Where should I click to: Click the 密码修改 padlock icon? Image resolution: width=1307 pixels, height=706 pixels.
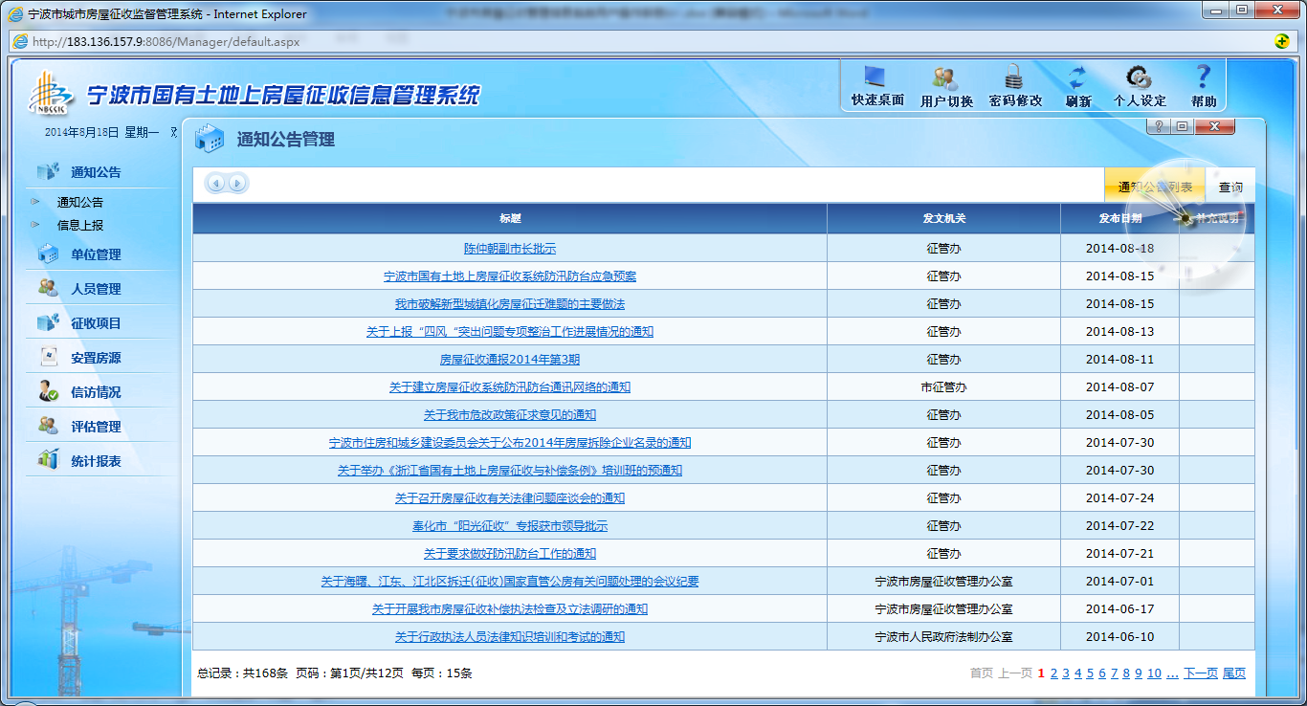[1014, 78]
